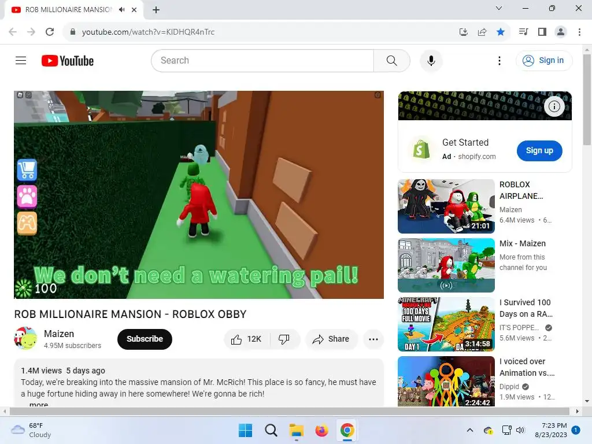The height and width of the screenshot is (444, 592).
Task: Open YouTube settings three-dot menu
Action: (x=499, y=60)
